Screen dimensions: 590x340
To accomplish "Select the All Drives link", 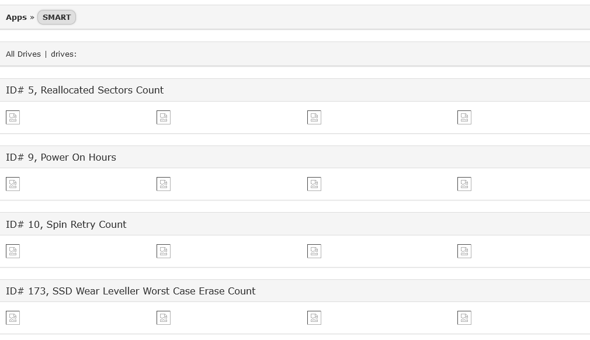I will pos(23,54).
